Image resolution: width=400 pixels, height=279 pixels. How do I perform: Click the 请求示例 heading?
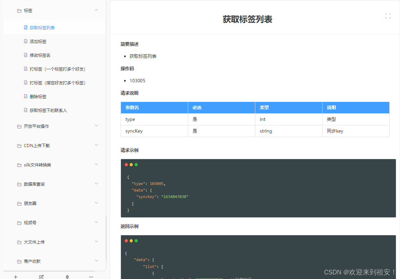pos(130,150)
